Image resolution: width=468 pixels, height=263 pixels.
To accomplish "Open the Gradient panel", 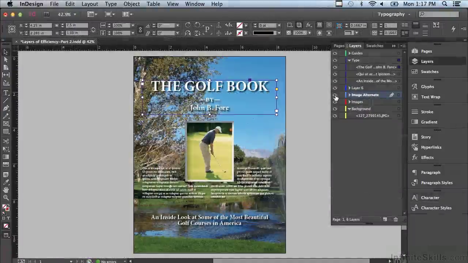I will (429, 122).
